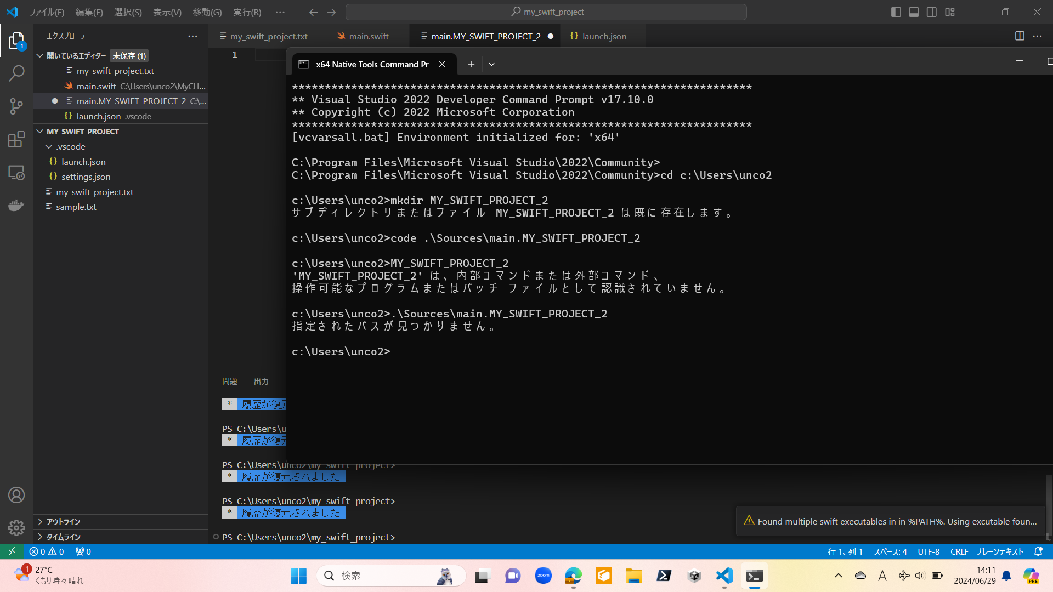The height and width of the screenshot is (592, 1053).
Task: Click the command center search box
Action: coord(546,12)
